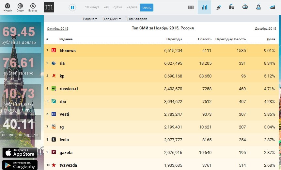Expand the Топ СМИ dropdown
This screenshot has width=281, height=170.
pos(112,19)
